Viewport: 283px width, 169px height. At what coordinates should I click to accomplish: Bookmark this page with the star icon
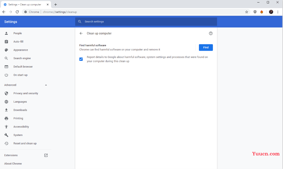[x=247, y=12]
